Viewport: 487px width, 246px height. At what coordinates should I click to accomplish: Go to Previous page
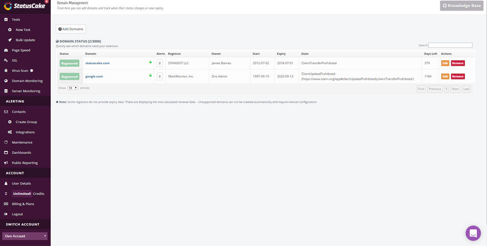(x=435, y=89)
